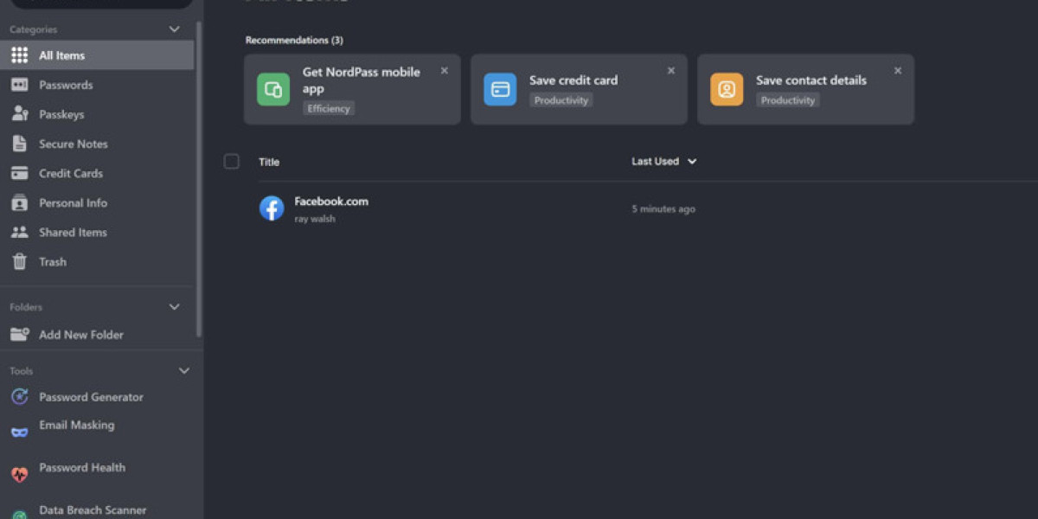Open the Personal Info vault section
Screen dimensions: 1038x519
click(x=73, y=202)
